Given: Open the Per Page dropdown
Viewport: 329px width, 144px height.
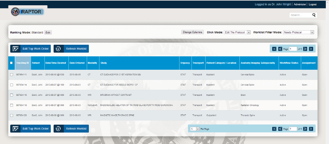Looking at the screenshot, I should [195, 129].
